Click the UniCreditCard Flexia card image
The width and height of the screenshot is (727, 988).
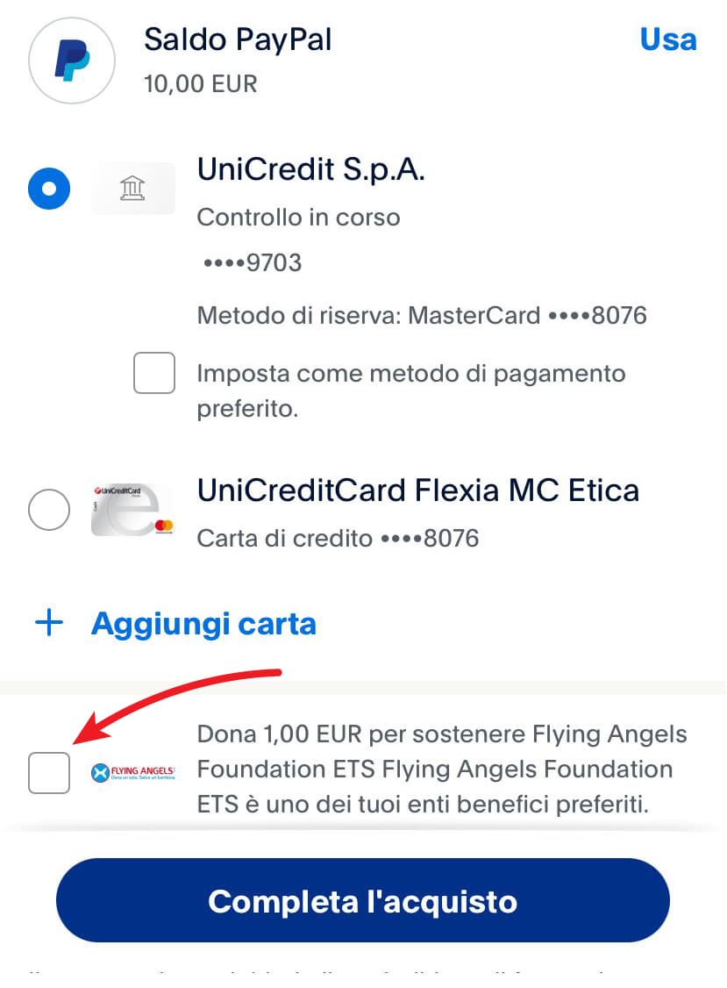132,510
